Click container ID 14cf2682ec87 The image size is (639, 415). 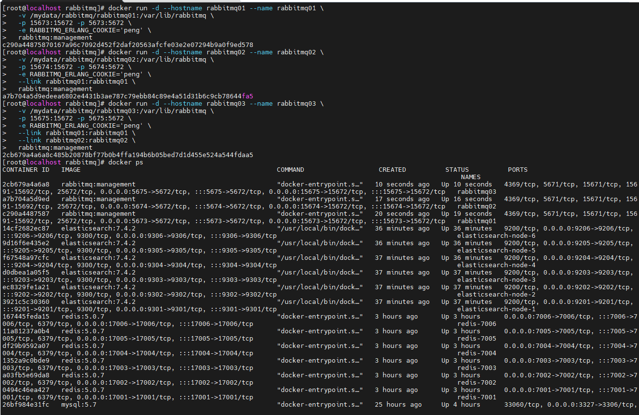point(26,229)
